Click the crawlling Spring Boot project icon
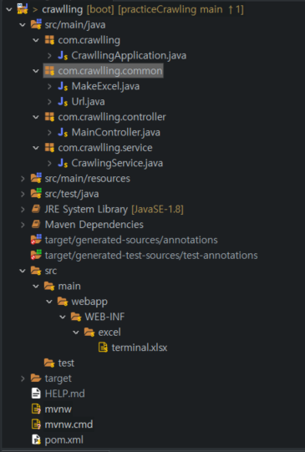 [23, 9]
